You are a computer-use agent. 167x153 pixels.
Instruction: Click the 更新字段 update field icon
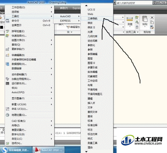[7, 49]
